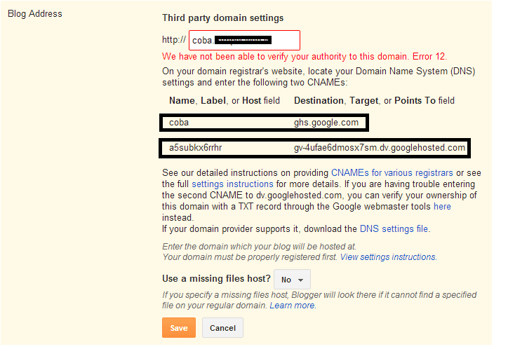Viewport: 508px width, 349px height.
Task: Click the orange Save button
Action: coord(179,328)
